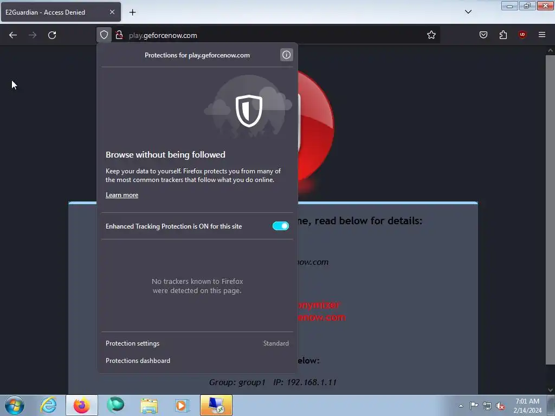This screenshot has width=555, height=416.
Task: Open the Protections dashboard
Action: pos(197,360)
